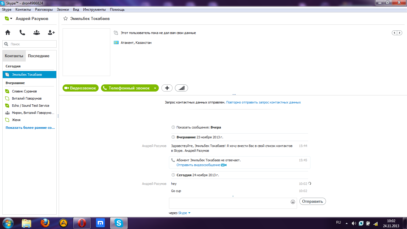Viewport: 407px width, 229px height.
Task: Click the network signal tray icon
Action: tap(376, 223)
